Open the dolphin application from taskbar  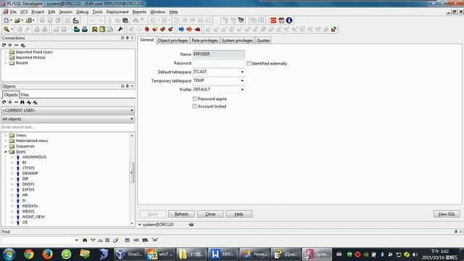(x=104, y=254)
